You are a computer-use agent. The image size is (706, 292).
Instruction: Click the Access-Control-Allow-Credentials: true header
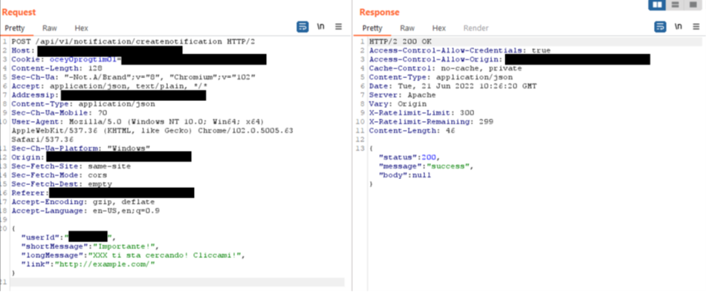click(460, 51)
